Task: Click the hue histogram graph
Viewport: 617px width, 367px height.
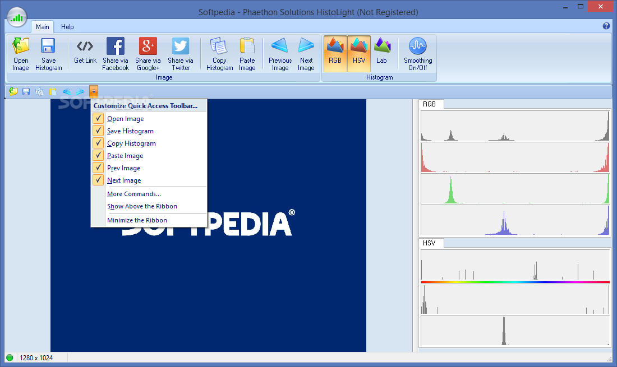Action: pos(515,265)
